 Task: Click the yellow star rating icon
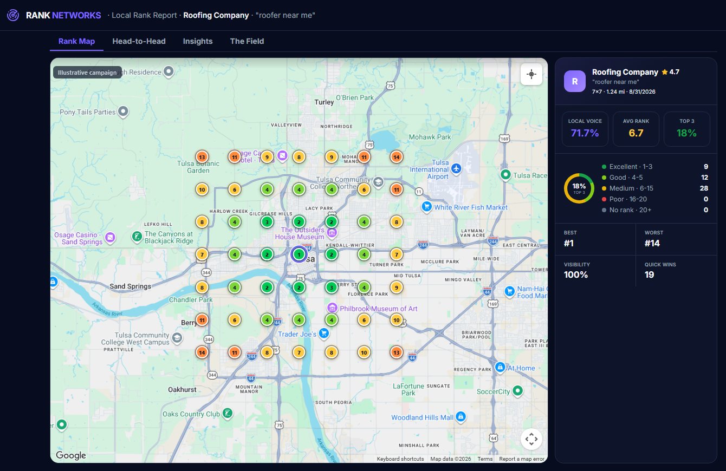tap(664, 71)
